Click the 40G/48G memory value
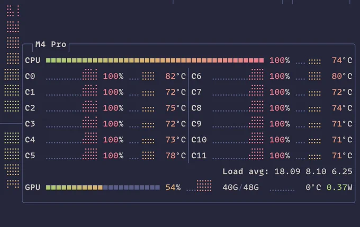360x227 pixels. pos(240,187)
